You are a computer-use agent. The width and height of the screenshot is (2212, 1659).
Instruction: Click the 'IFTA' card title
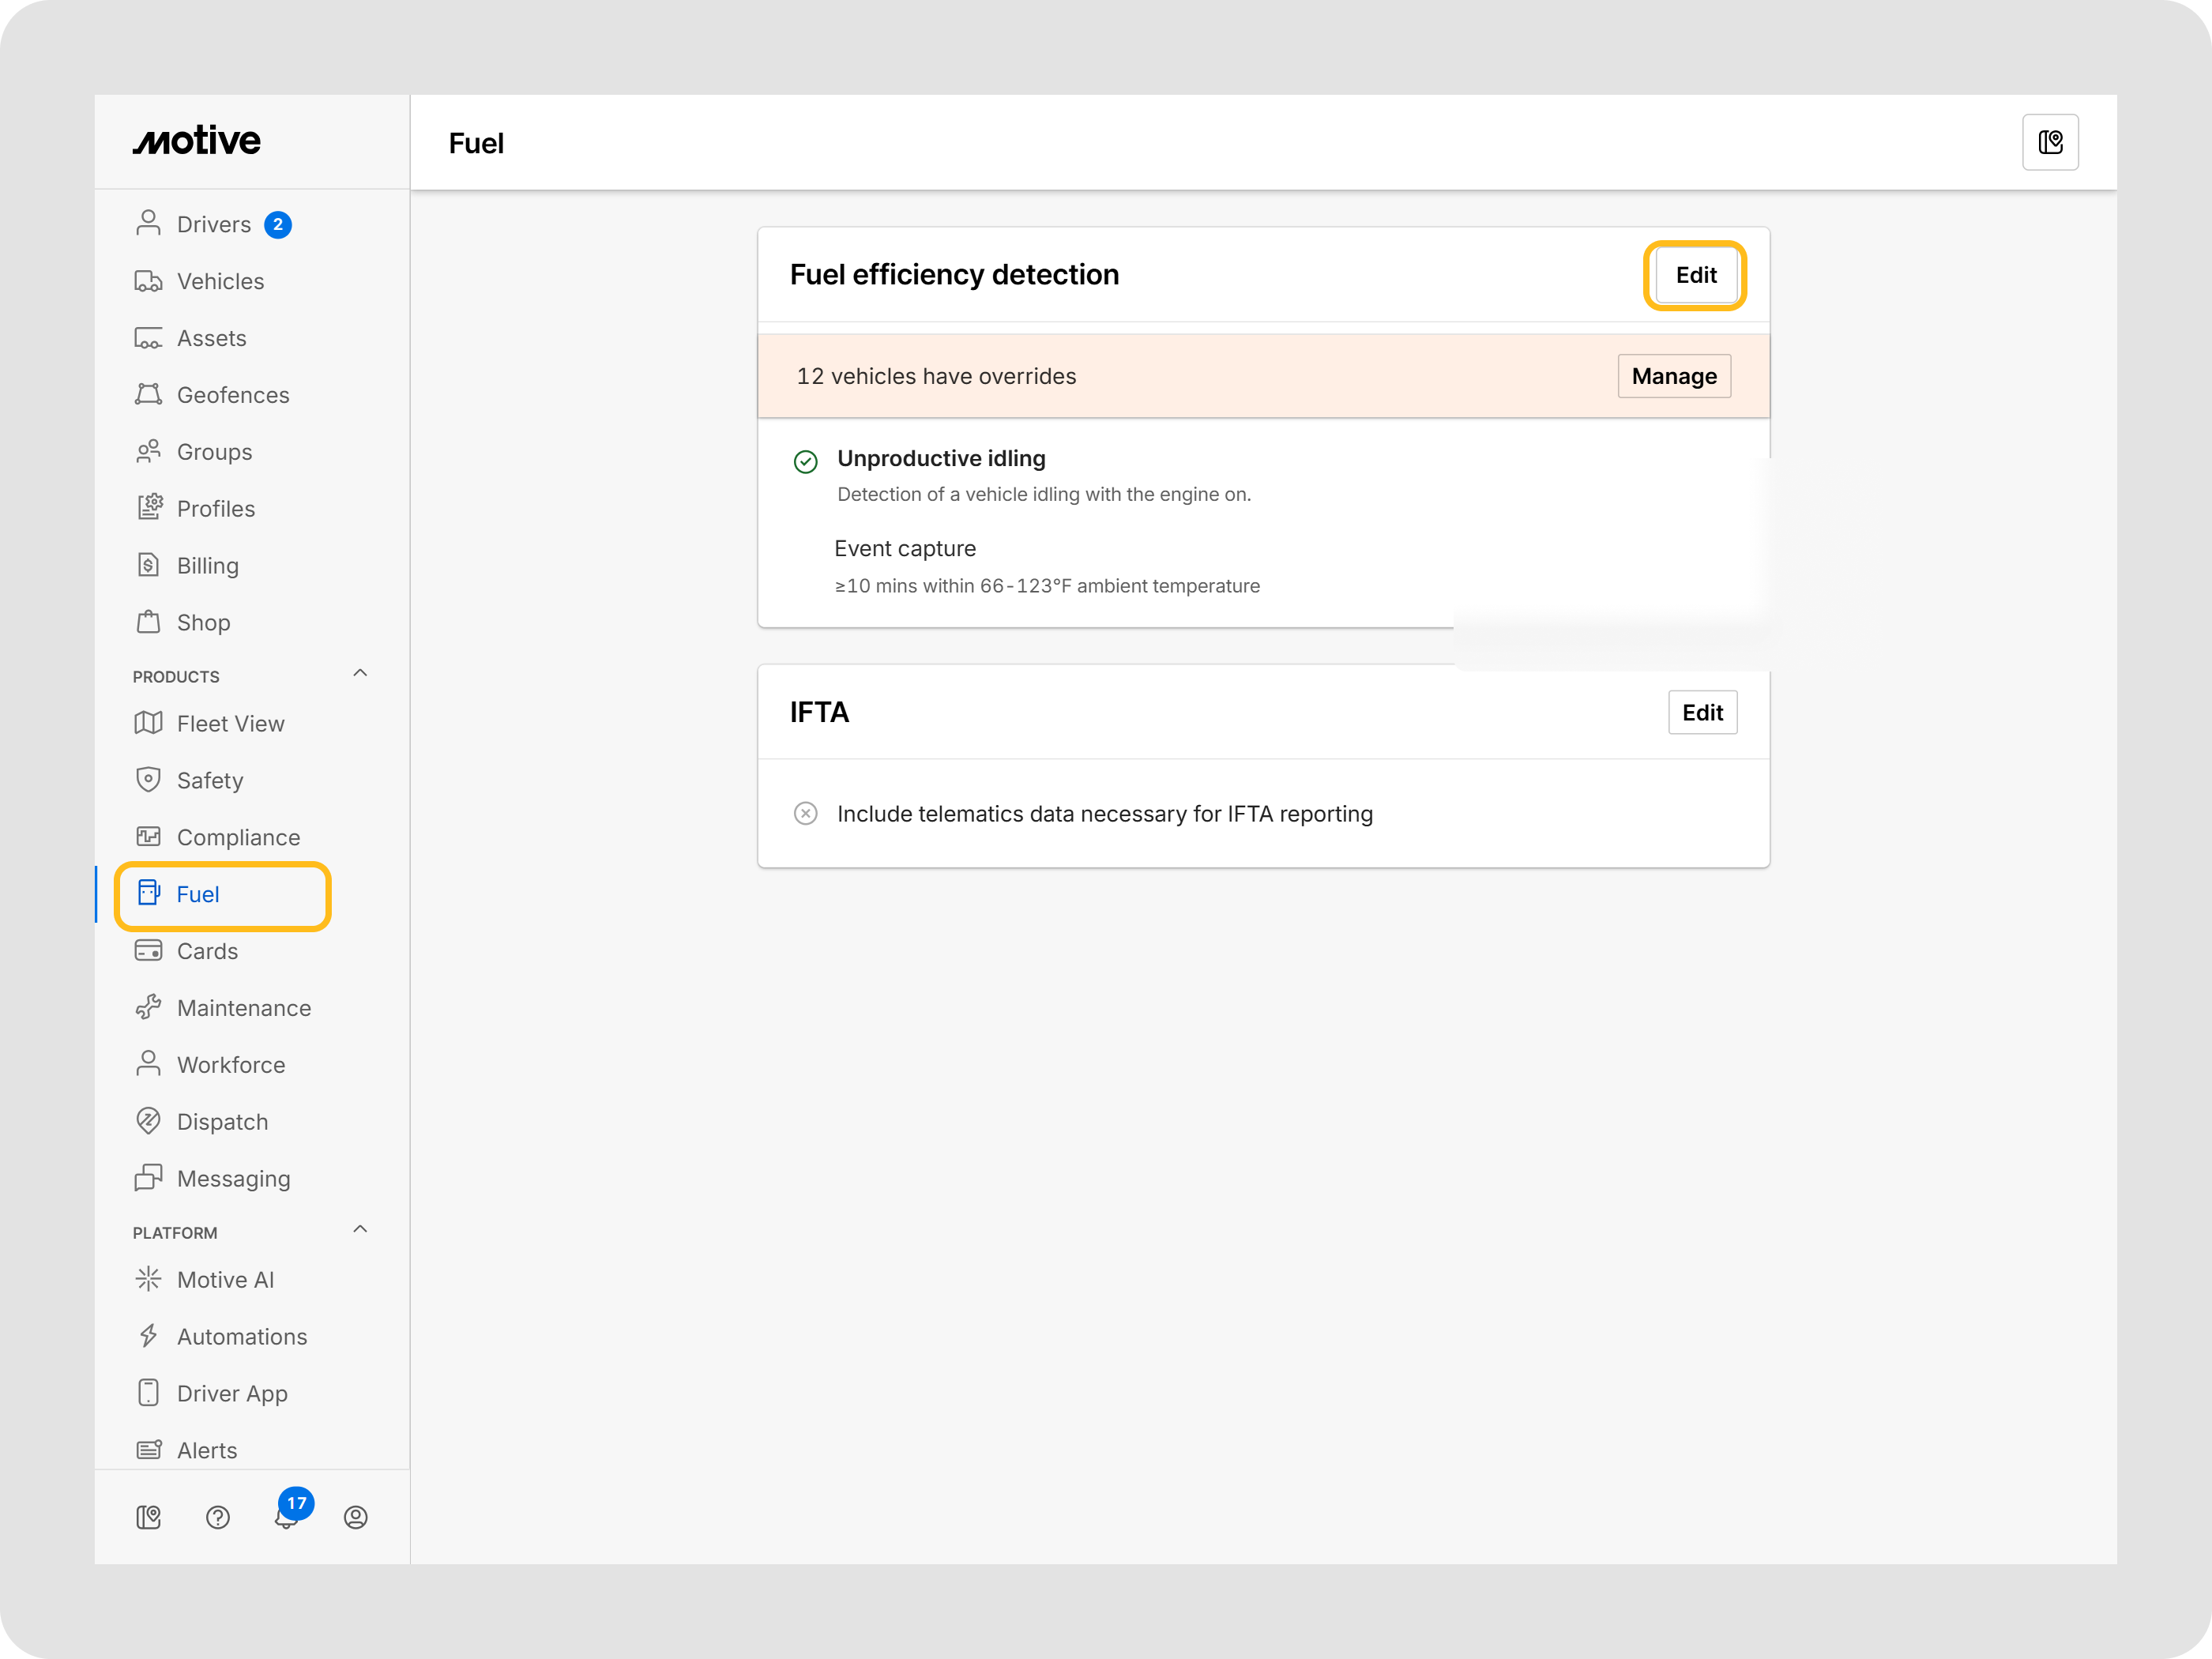819,712
